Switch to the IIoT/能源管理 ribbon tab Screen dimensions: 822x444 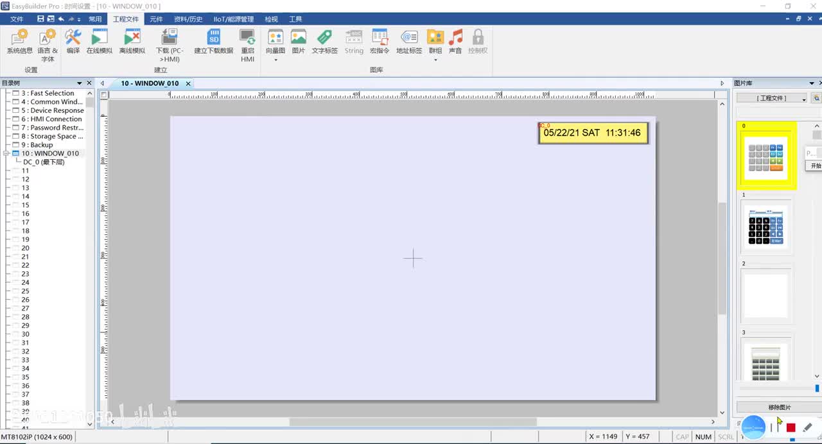click(x=234, y=19)
